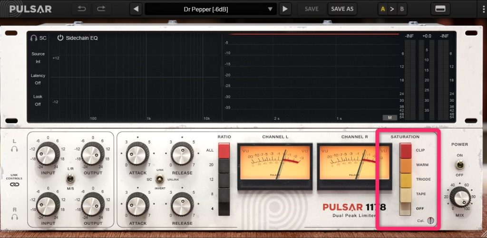Open the Dr Pepper preset dropdown
Screen dimensions: 487x238
[271, 9]
